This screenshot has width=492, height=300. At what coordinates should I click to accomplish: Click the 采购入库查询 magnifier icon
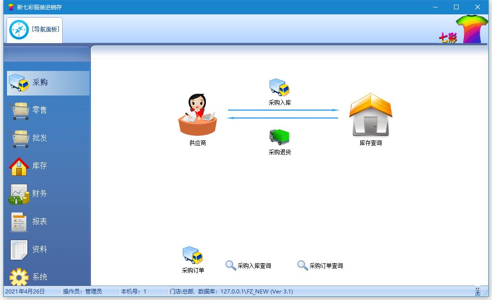(230, 266)
